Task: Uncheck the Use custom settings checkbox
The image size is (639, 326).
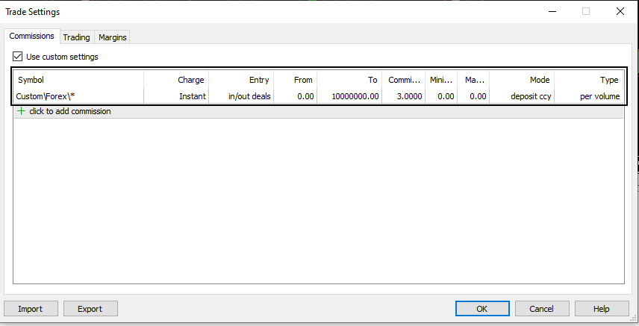Action: (x=18, y=57)
